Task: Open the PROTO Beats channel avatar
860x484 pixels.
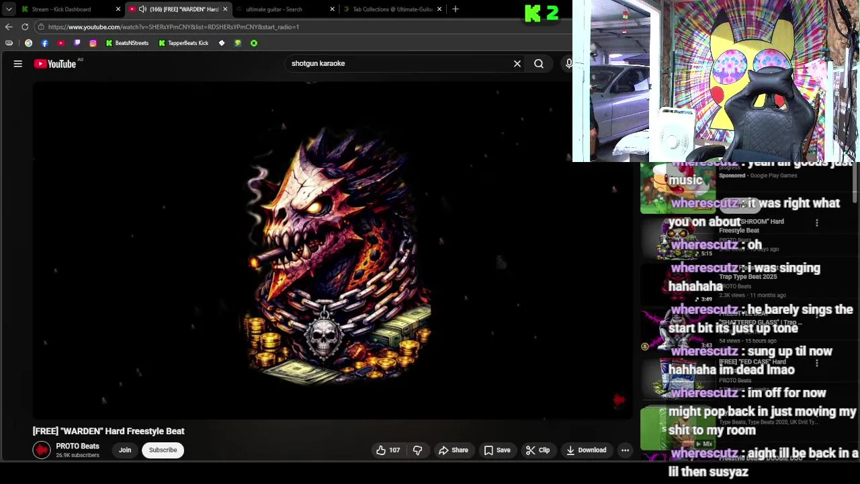Action: point(42,450)
